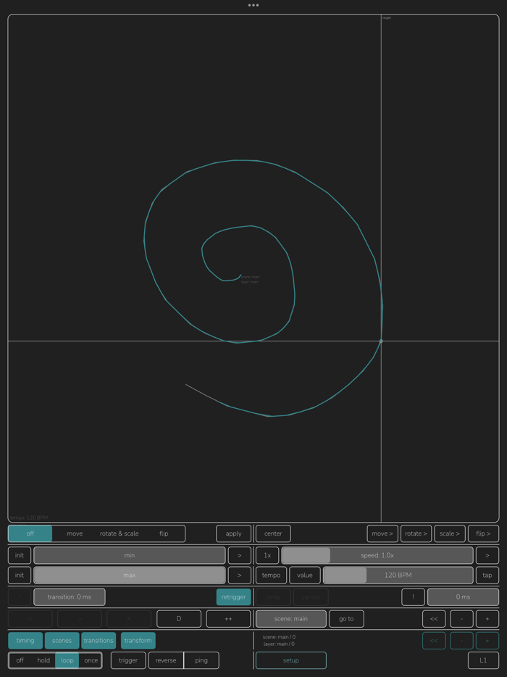Select the value mode button
507x677 pixels.
[x=305, y=575]
